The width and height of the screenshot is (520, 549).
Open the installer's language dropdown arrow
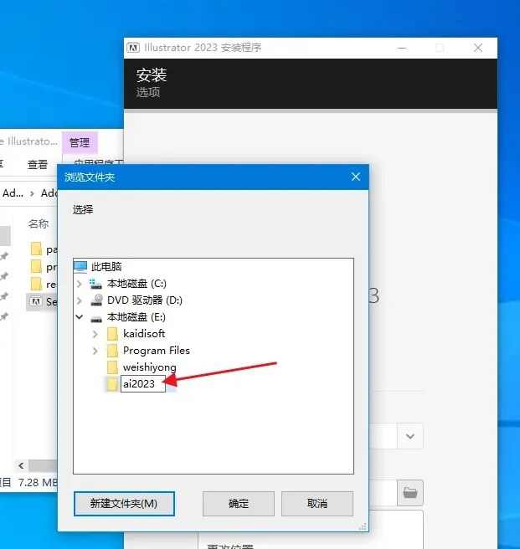click(x=410, y=436)
